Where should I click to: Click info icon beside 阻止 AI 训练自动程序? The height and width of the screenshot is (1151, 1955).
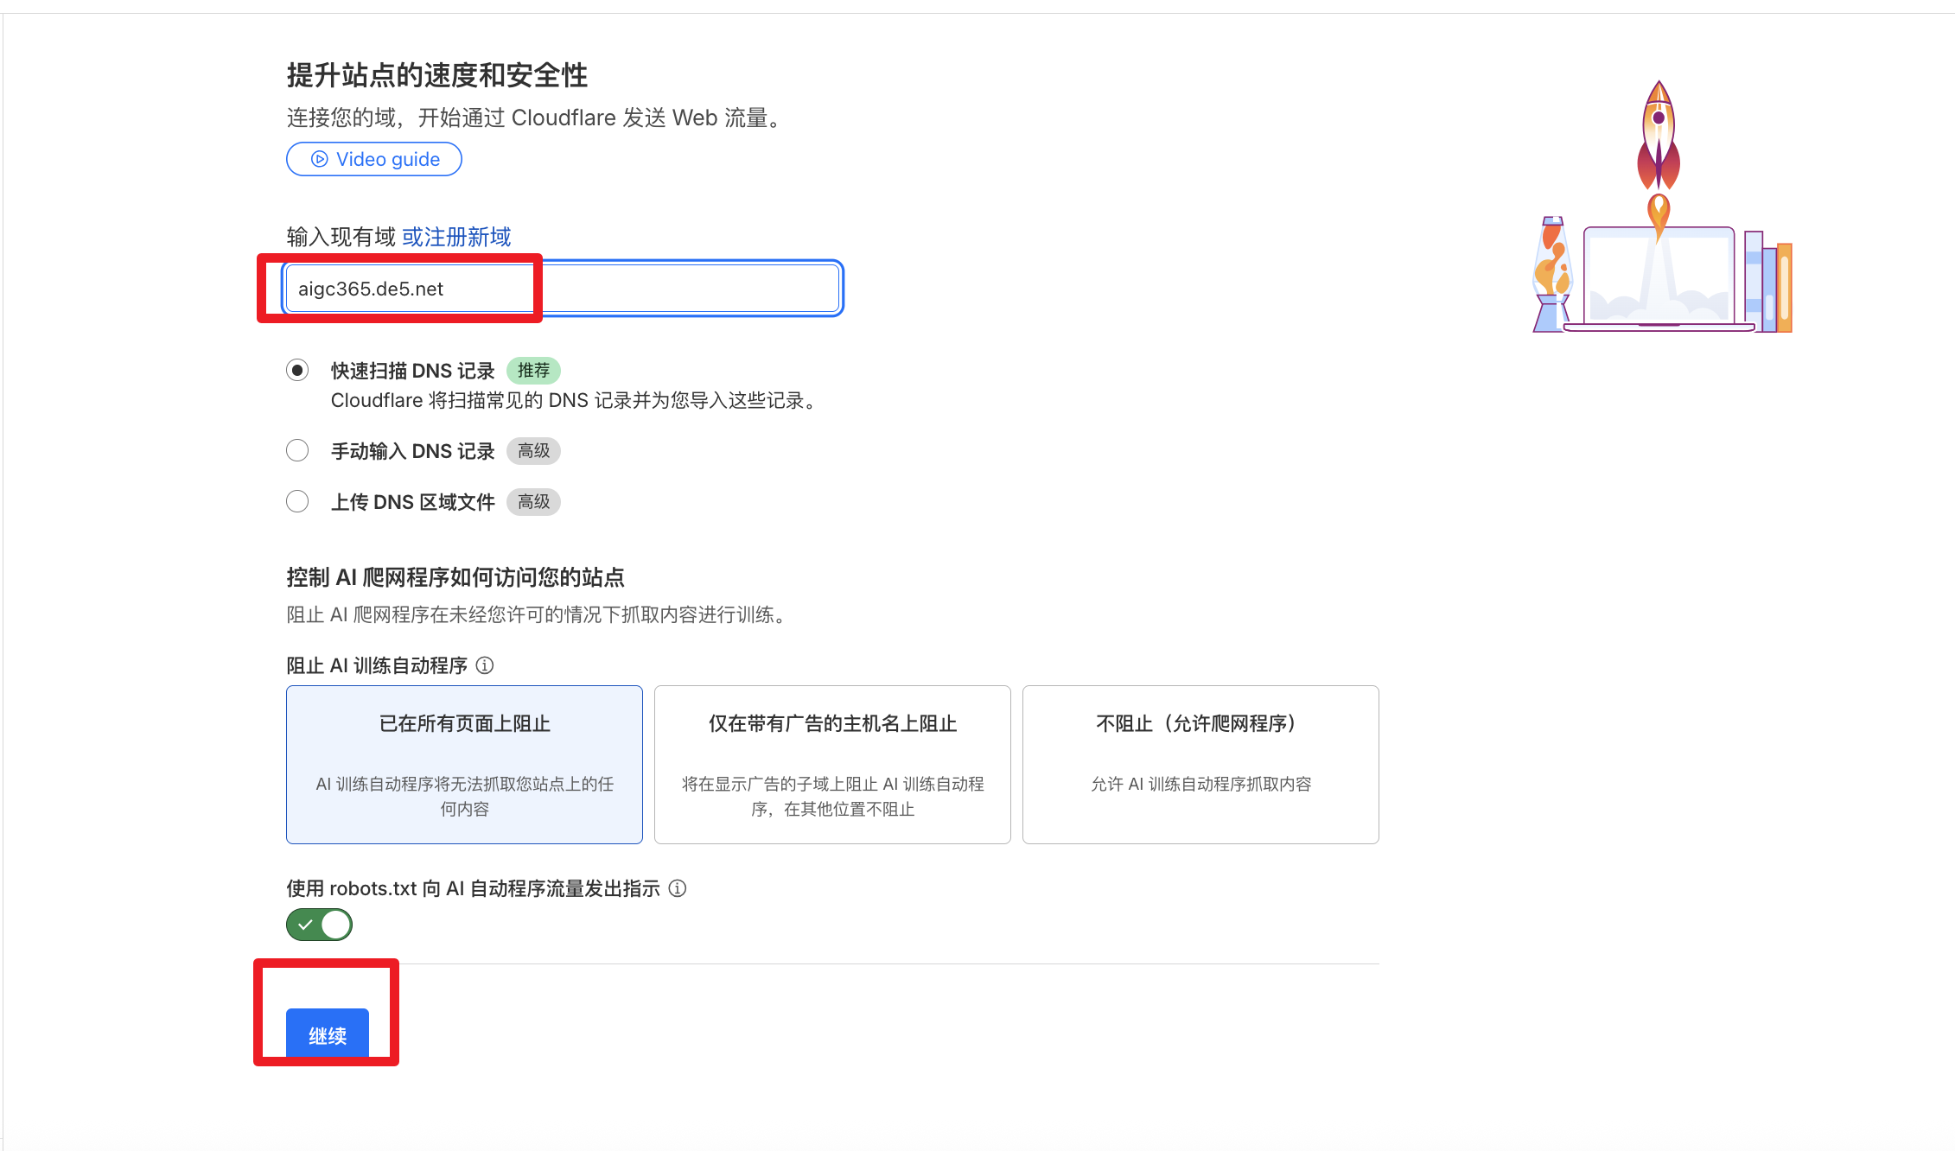(485, 665)
